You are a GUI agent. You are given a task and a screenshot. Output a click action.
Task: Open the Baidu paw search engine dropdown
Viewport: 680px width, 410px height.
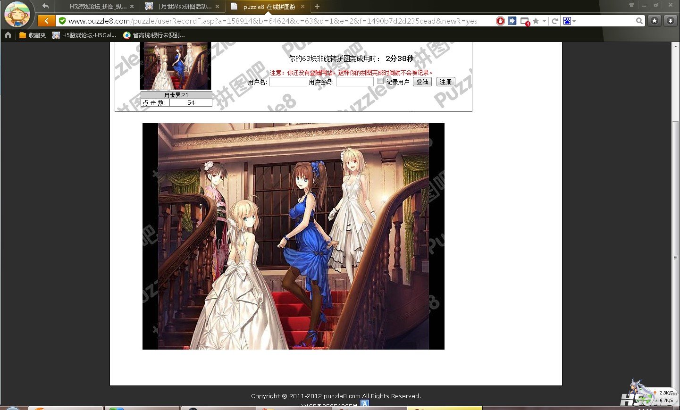coord(569,21)
